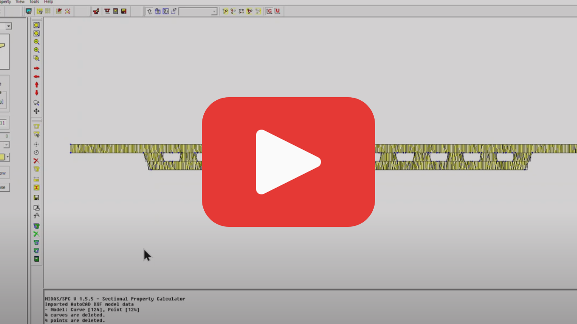
Task: Click the red floppy disk icon in top toolbar
Action: pyautogui.click(x=124, y=11)
